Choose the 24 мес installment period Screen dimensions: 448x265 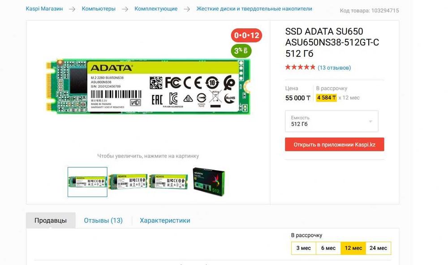[378, 248]
